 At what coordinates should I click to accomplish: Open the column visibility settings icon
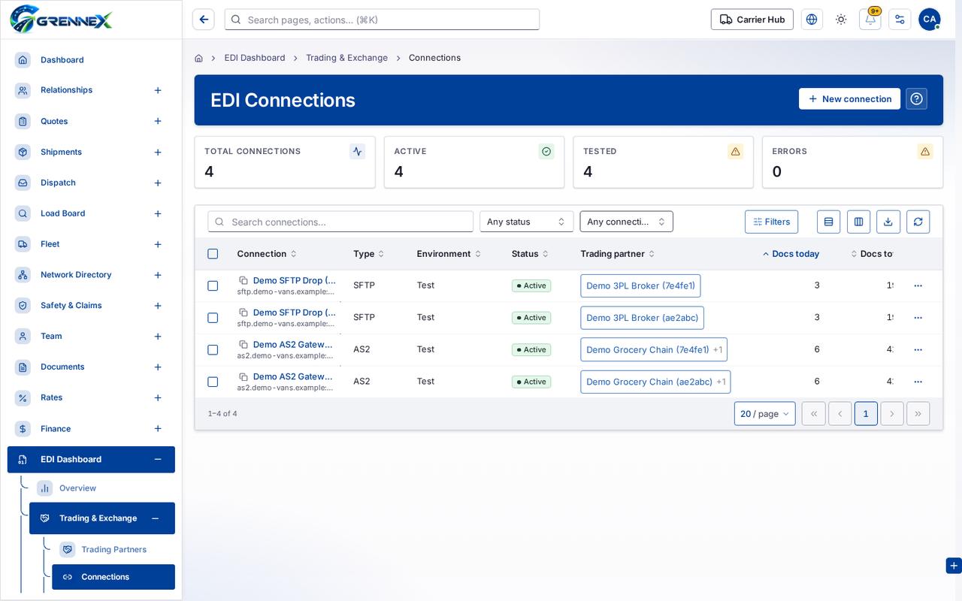[858, 222]
